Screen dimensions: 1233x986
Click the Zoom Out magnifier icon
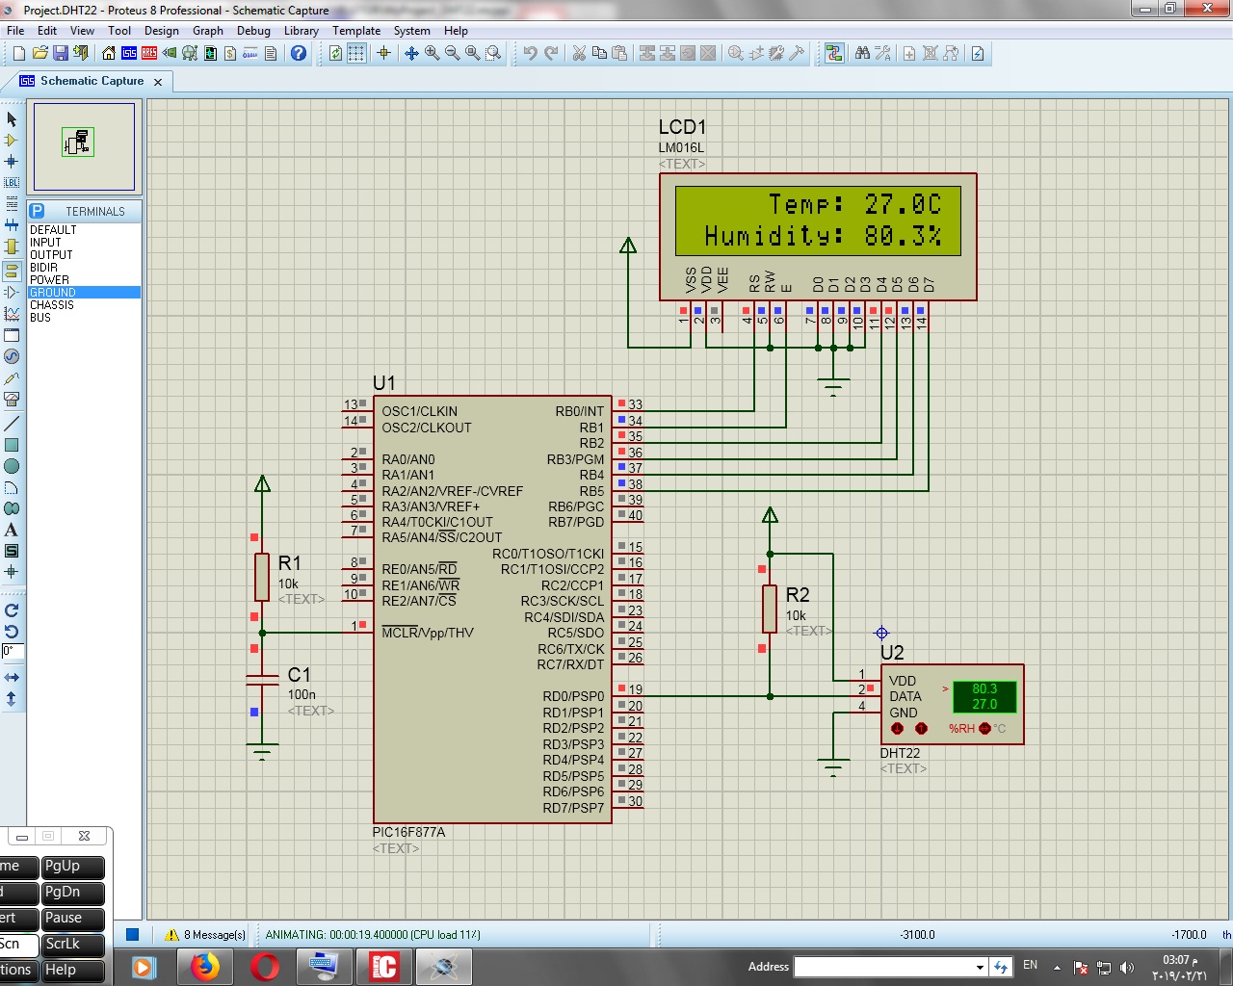tap(452, 53)
